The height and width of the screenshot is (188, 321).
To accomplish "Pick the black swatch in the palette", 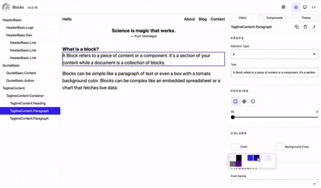I will pos(239,158).
